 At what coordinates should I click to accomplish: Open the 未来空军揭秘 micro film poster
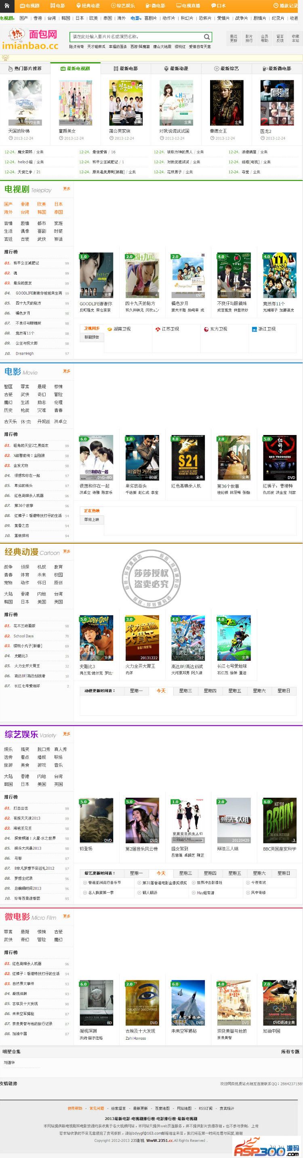tap(188, 1003)
